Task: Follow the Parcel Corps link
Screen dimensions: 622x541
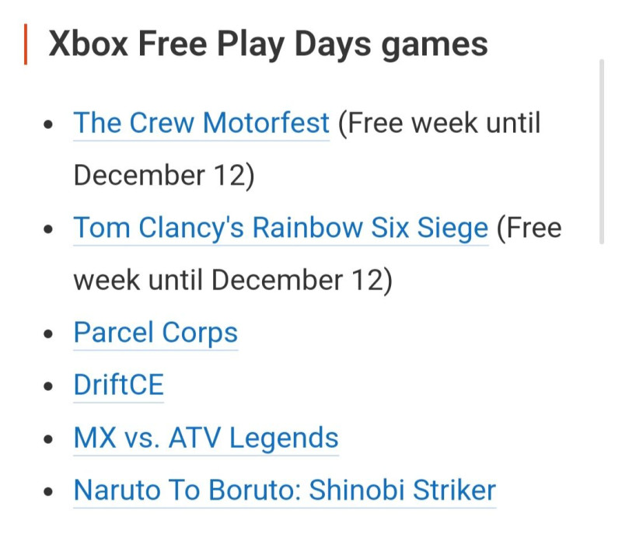Action: pos(155,333)
